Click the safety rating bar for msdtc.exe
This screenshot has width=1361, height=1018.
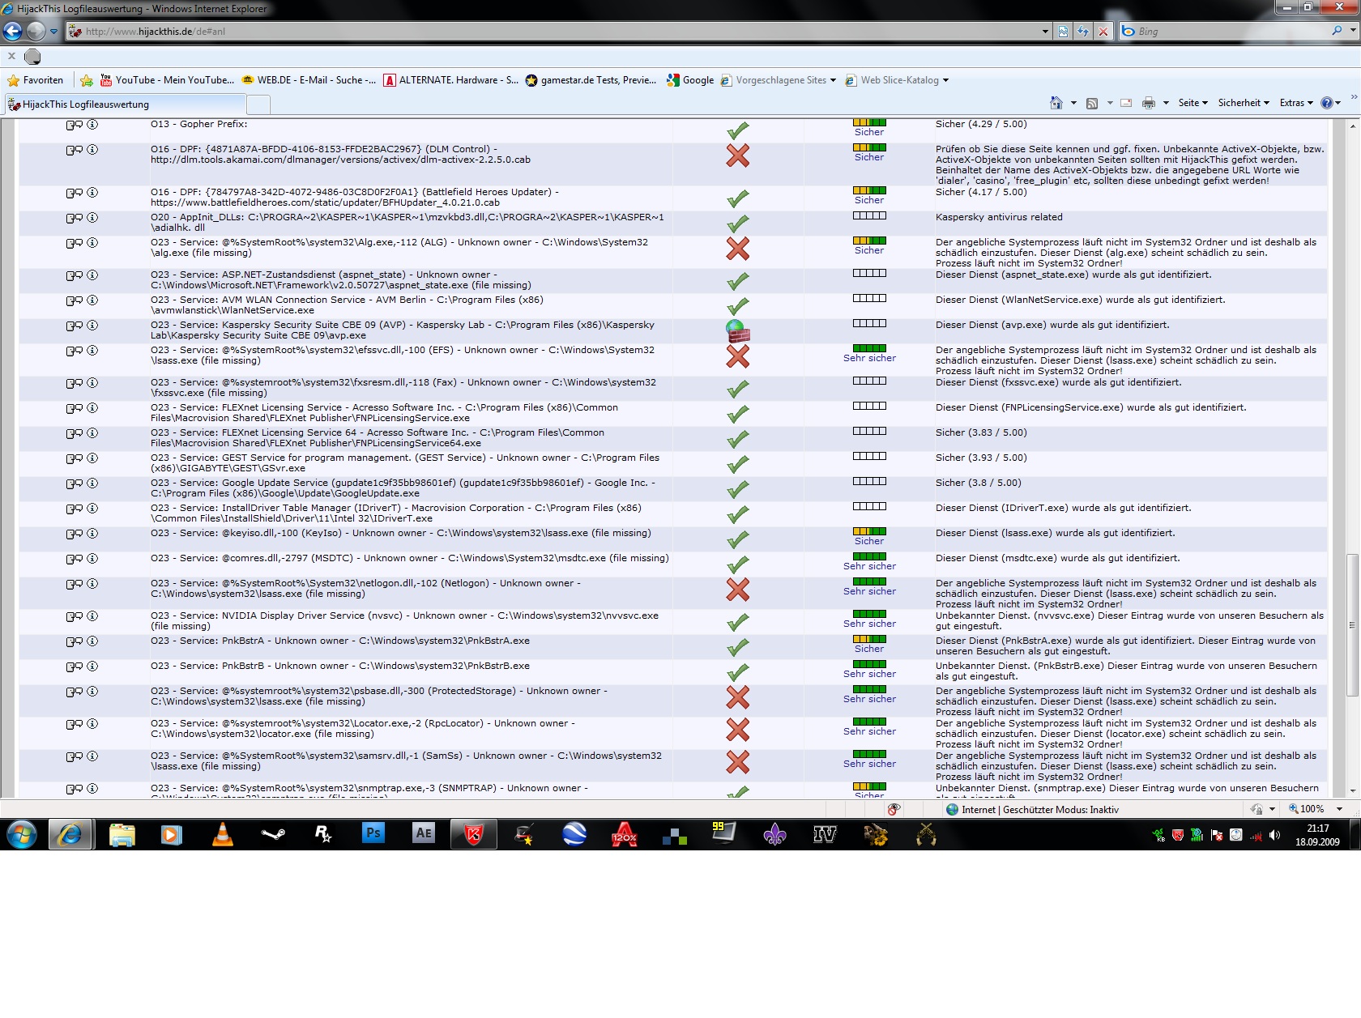coord(869,556)
